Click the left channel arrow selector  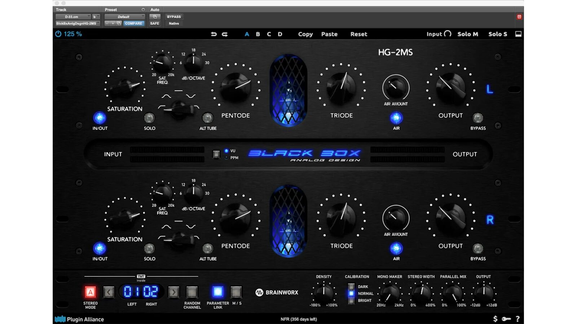(109, 292)
